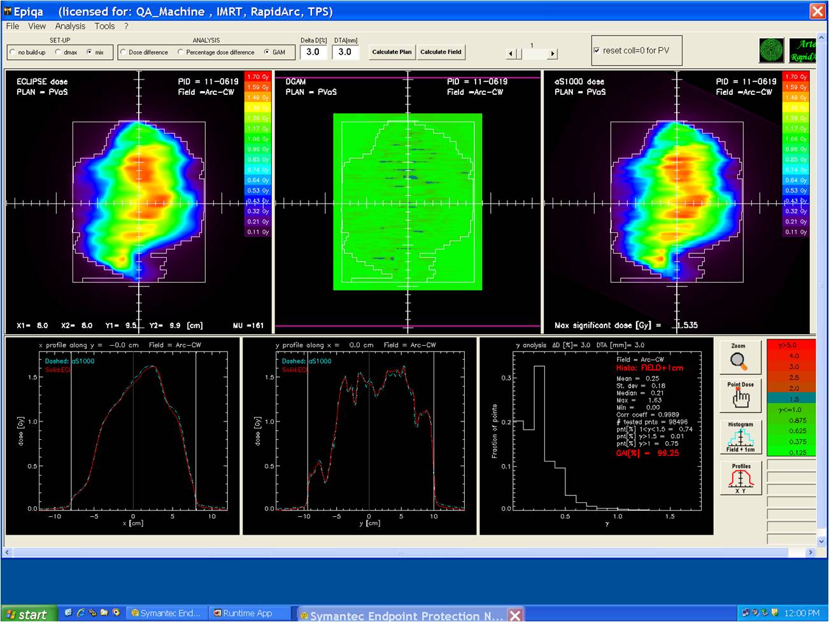
Task: Select the 'no build-up' set-up option
Action: (13, 52)
